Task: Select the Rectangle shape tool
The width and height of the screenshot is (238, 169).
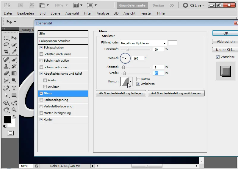Action: pos(14,95)
